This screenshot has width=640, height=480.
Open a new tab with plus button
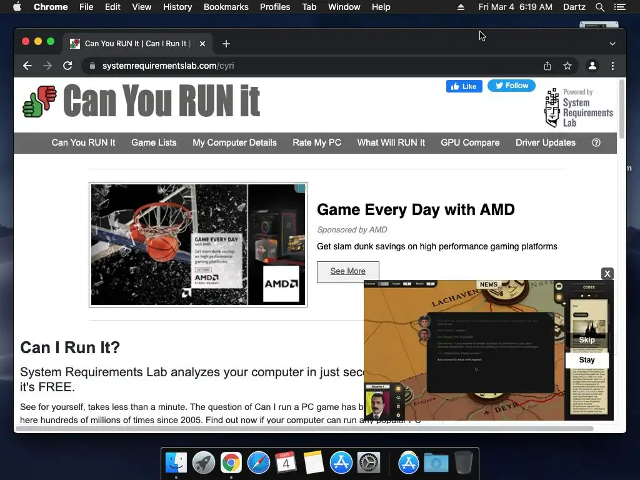pos(226,44)
